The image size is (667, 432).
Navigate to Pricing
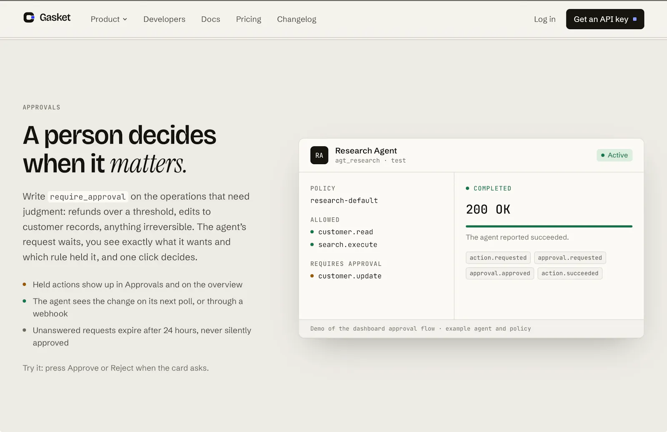click(248, 19)
